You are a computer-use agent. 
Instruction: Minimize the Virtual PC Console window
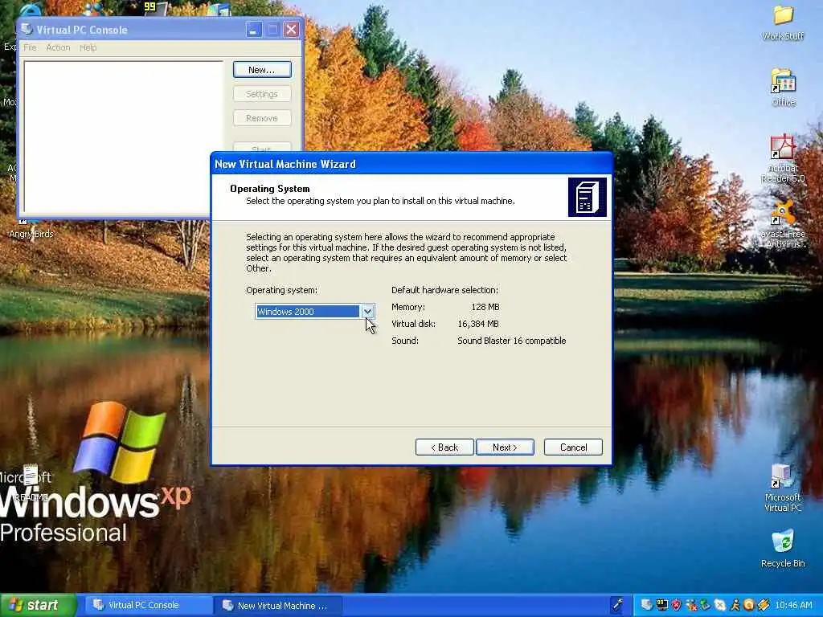(x=253, y=30)
